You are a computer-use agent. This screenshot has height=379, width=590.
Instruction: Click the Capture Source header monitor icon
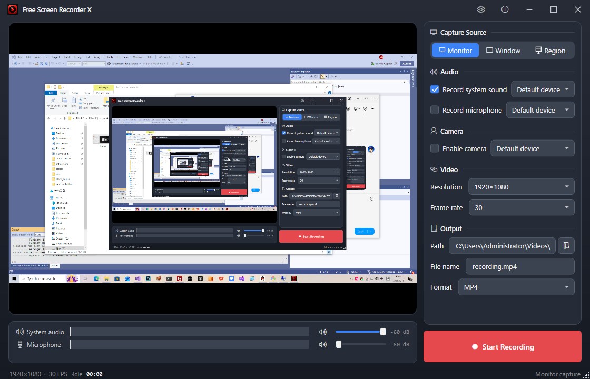[x=434, y=32]
